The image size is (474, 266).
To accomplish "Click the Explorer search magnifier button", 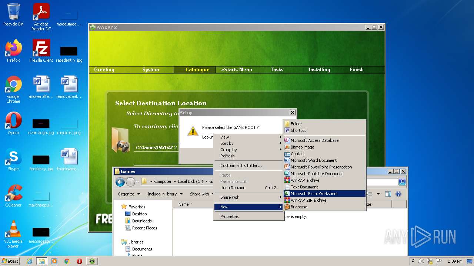I will tap(402, 182).
